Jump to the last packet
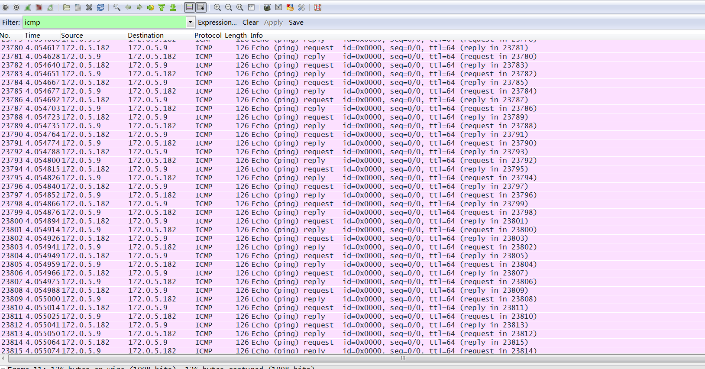Screen dimensions: 705x369 173,7
